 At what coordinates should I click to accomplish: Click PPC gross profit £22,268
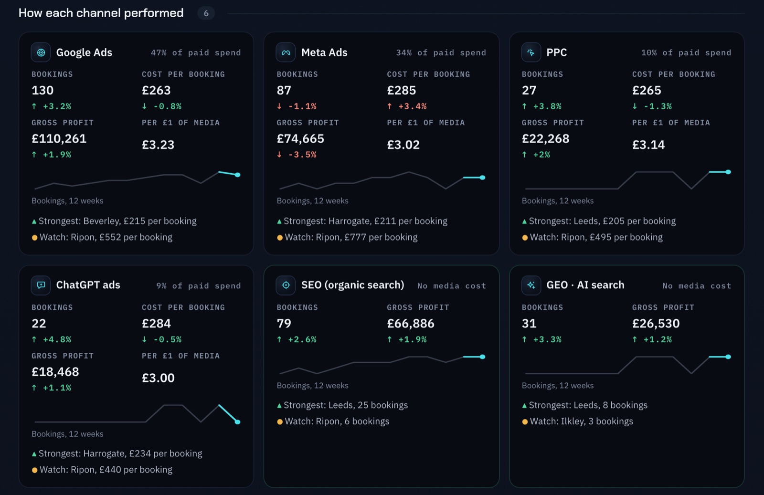(546, 138)
